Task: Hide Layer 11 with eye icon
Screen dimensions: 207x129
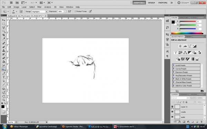Action: point(172,107)
